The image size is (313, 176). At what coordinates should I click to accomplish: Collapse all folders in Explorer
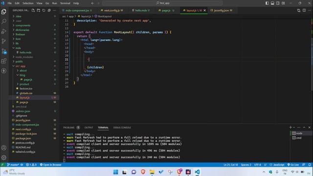[x=49, y=10]
